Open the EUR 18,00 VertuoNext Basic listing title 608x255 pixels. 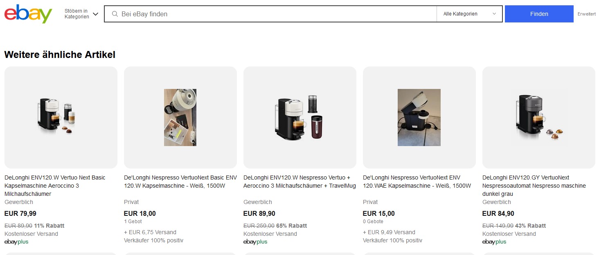pos(180,182)
